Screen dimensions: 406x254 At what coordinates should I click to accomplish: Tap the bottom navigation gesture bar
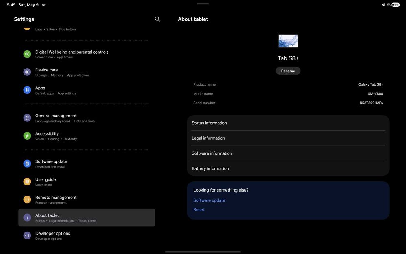pos(203,252)
